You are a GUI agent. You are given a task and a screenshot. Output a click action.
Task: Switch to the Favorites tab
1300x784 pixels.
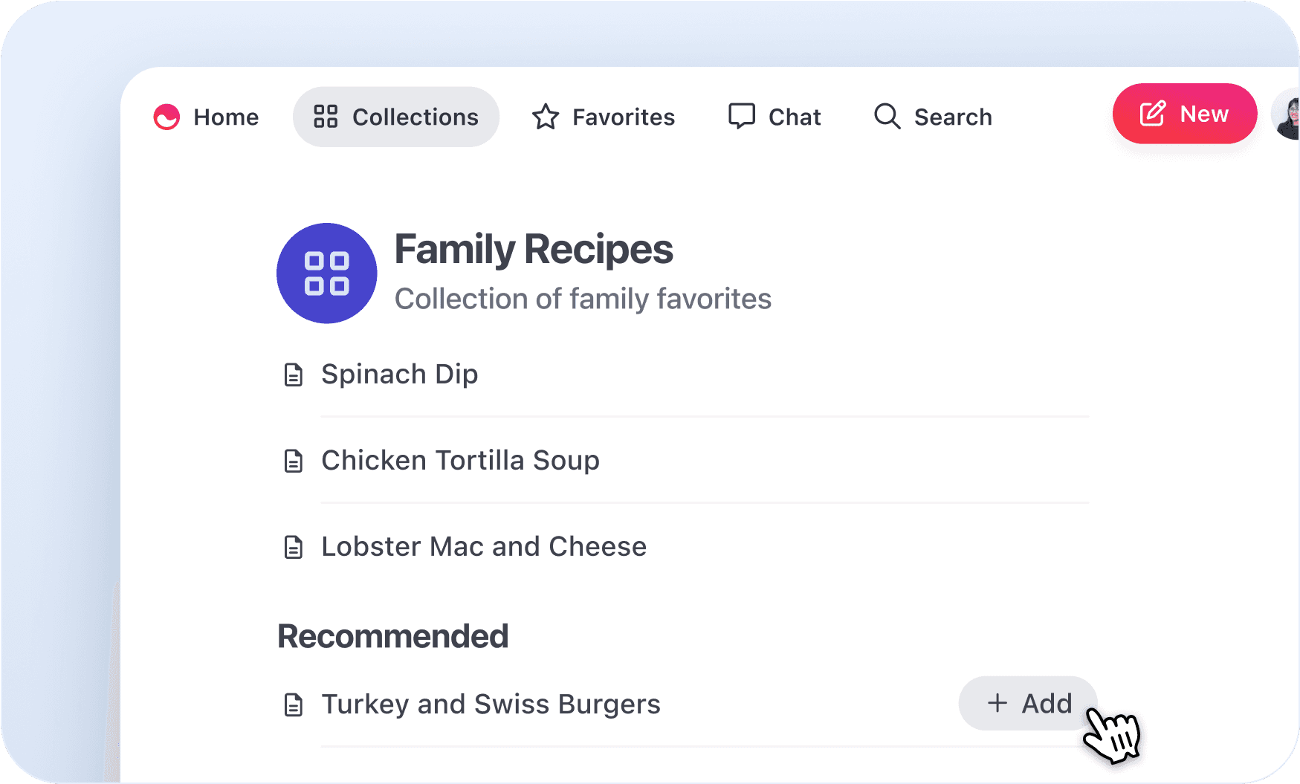(x=604, y=117)
